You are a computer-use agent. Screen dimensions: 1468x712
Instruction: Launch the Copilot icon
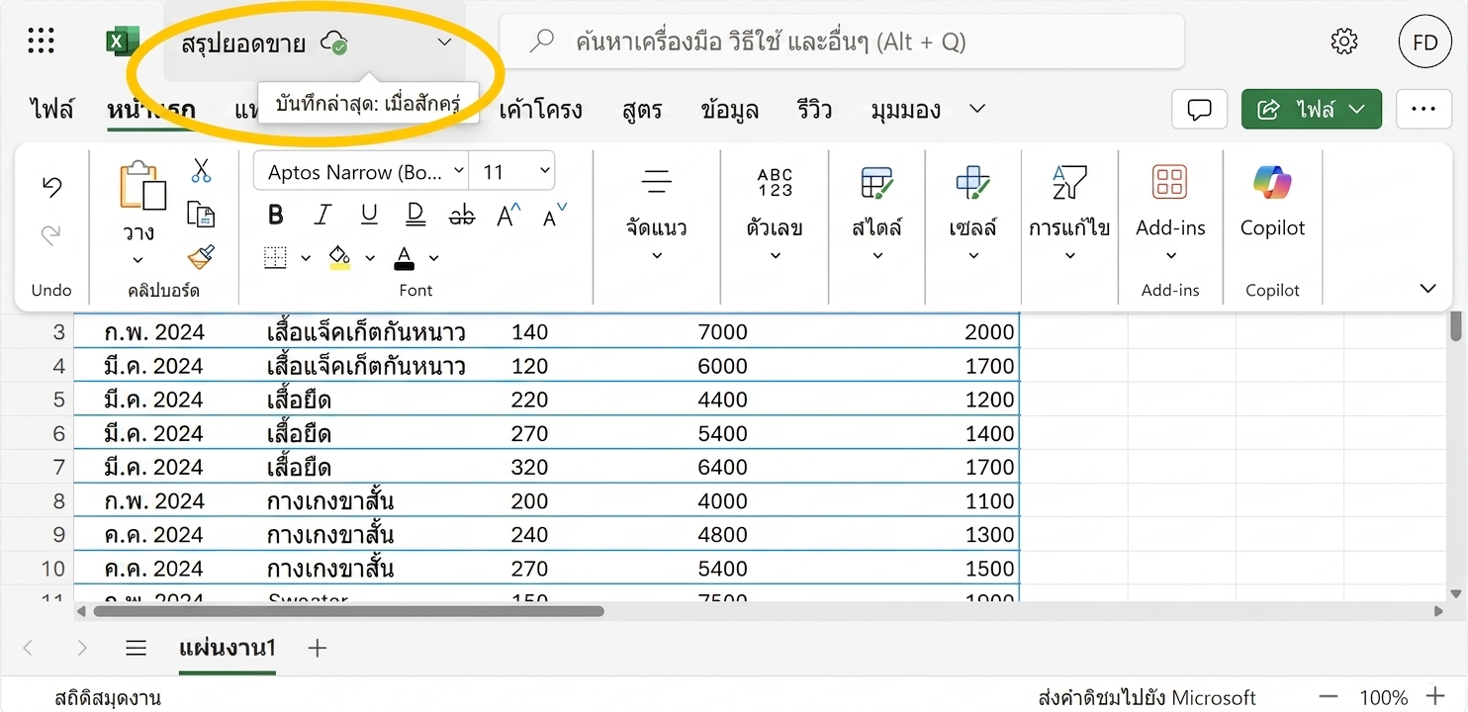pos(1272,182)
